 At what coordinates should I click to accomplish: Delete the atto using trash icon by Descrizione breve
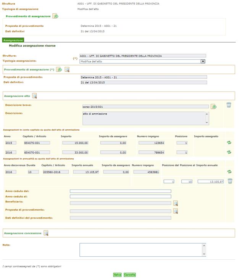(229, 105)
